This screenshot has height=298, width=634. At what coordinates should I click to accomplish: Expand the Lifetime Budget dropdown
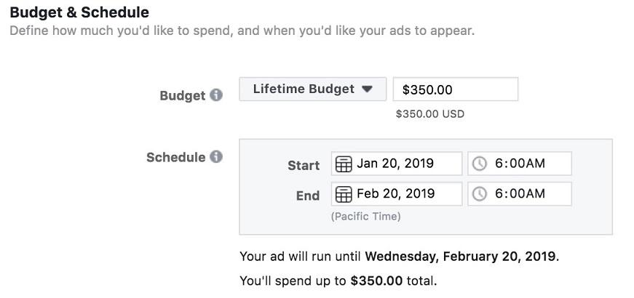[313, 89]
